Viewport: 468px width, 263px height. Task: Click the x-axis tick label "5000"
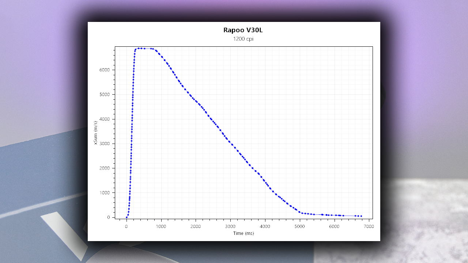[x=300, y=226]
